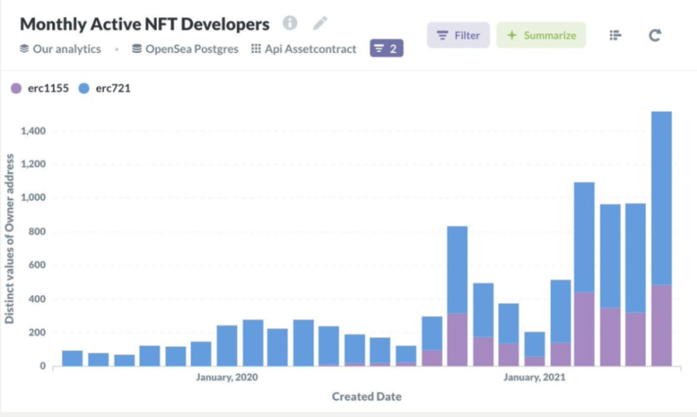Image resolution: width=697 pixels, height=417 pixels.
Task: Expand the filters badge showing 2
Action: (x=386, y=49)
